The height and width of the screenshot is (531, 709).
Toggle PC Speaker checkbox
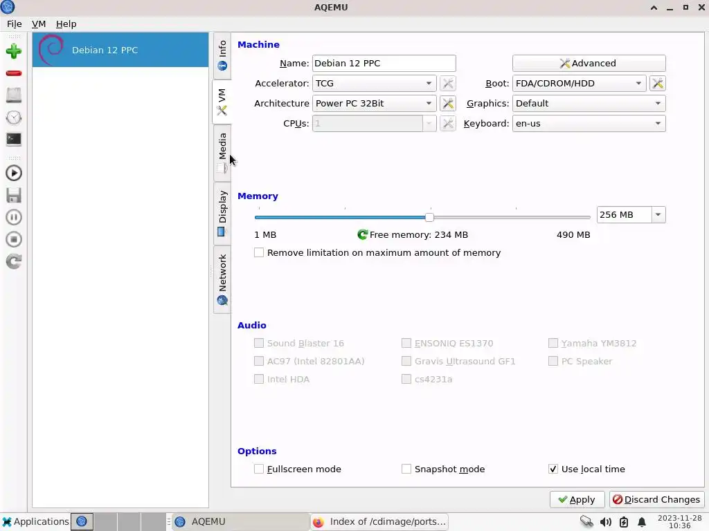(x=553, y=361)
